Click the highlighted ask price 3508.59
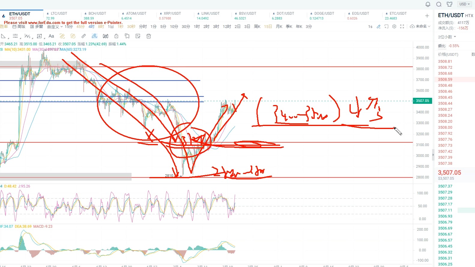This screenshot has width=475, height=267. [445, 79]
